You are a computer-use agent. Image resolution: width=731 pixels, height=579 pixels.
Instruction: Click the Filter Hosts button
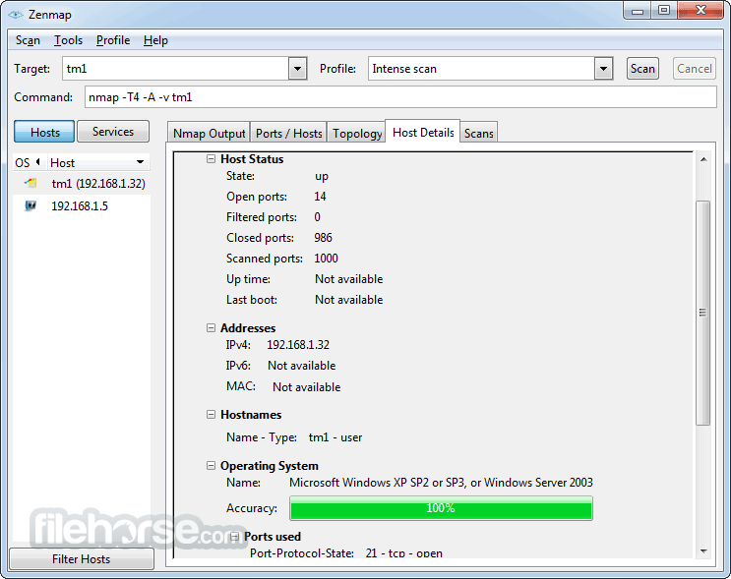coord(81,558)
